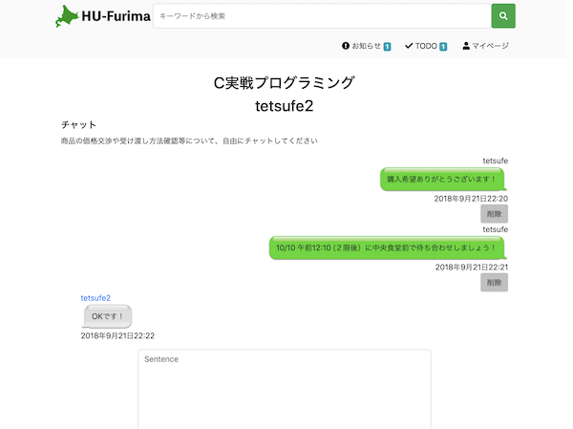Image resolution: width=573 pixels, height=429 pixels.
Task: Click the TODO checkmark icon
Action: [x=409, y=46]
